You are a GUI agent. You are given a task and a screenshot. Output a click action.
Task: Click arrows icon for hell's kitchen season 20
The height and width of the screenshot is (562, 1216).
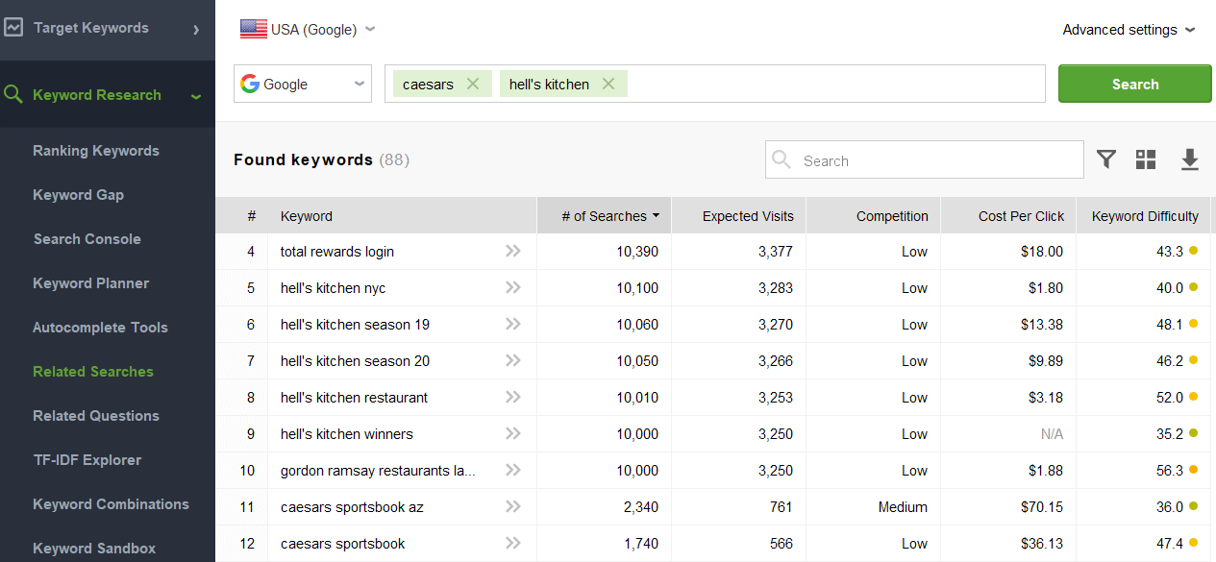click(x=513, y=360)
